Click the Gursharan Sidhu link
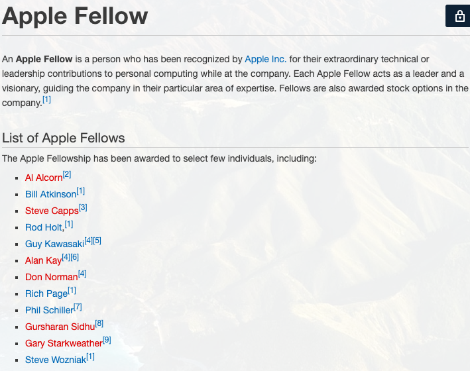Screen dimensions: 470x371 (x=60, y=327)
